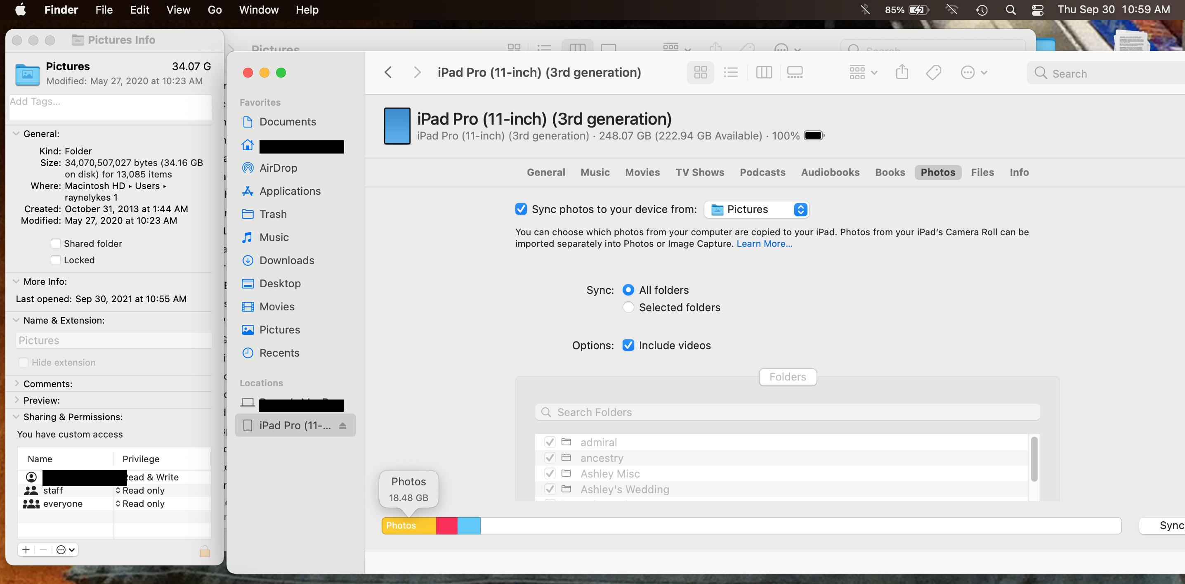Click the Learn More link
The image size is (1185, 584).
point(764,244)
